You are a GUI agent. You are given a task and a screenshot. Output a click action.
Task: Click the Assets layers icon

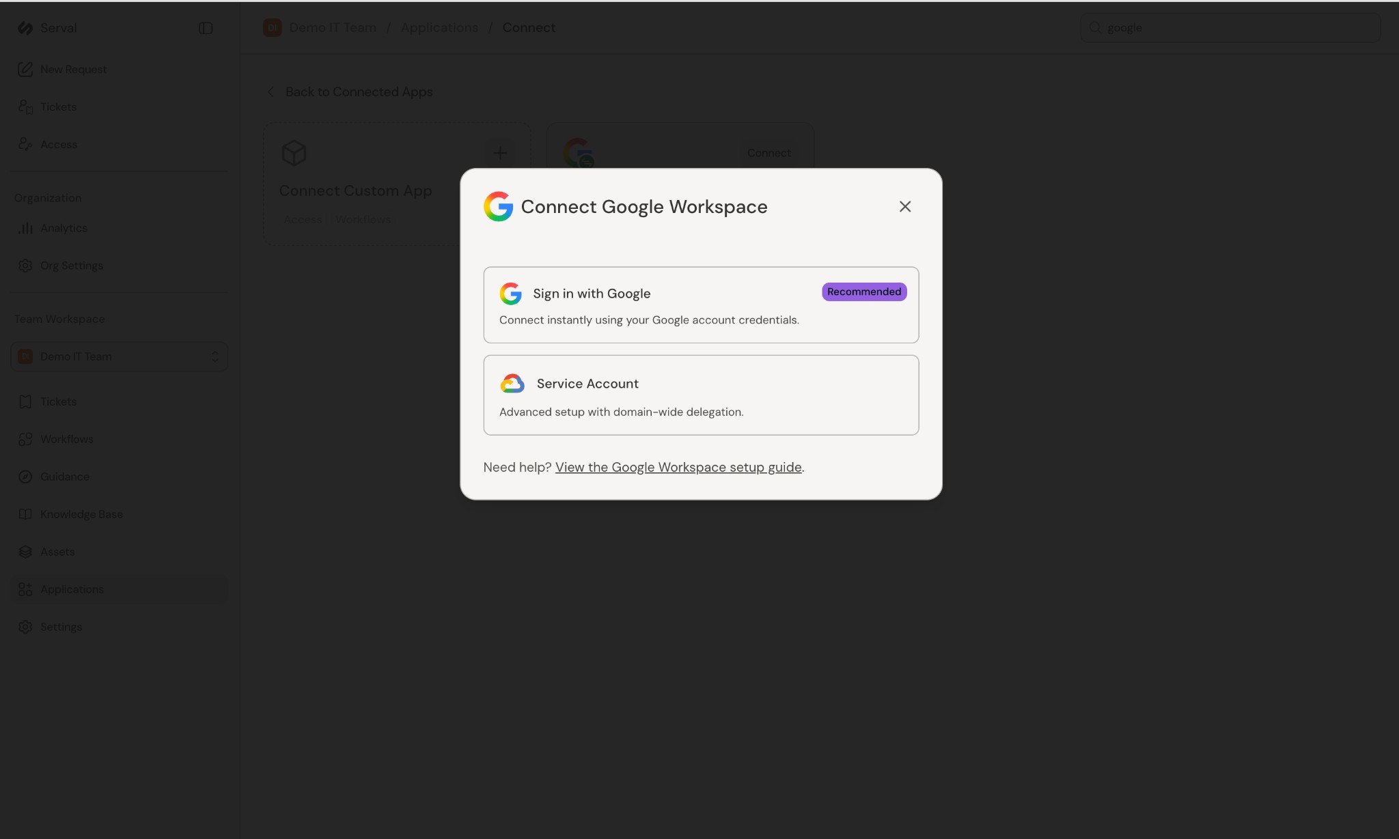pos(25,552)
